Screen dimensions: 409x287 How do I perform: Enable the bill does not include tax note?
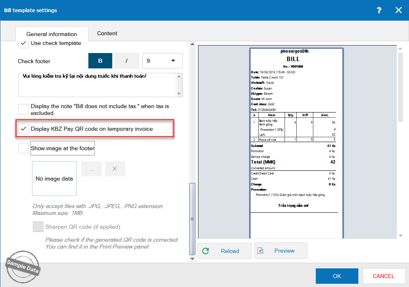24,109
